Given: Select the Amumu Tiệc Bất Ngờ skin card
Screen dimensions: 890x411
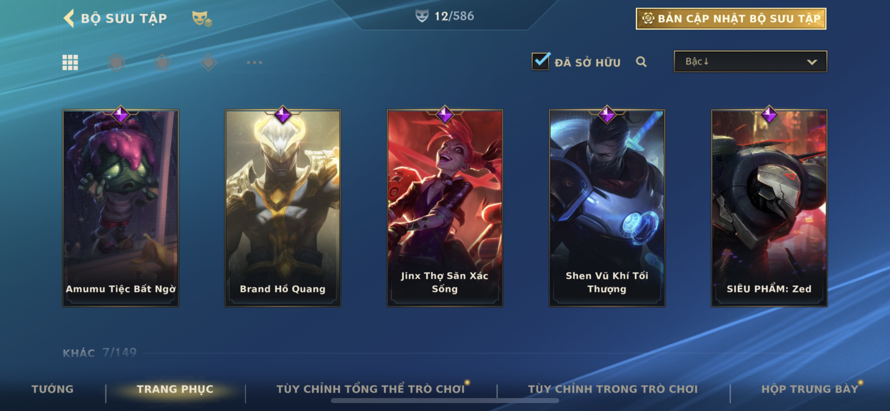Looking at the screenshot, I should [121, 207].
